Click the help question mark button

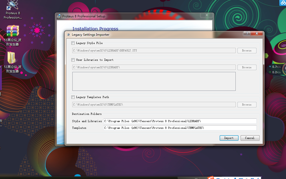(x=247, y=33)
